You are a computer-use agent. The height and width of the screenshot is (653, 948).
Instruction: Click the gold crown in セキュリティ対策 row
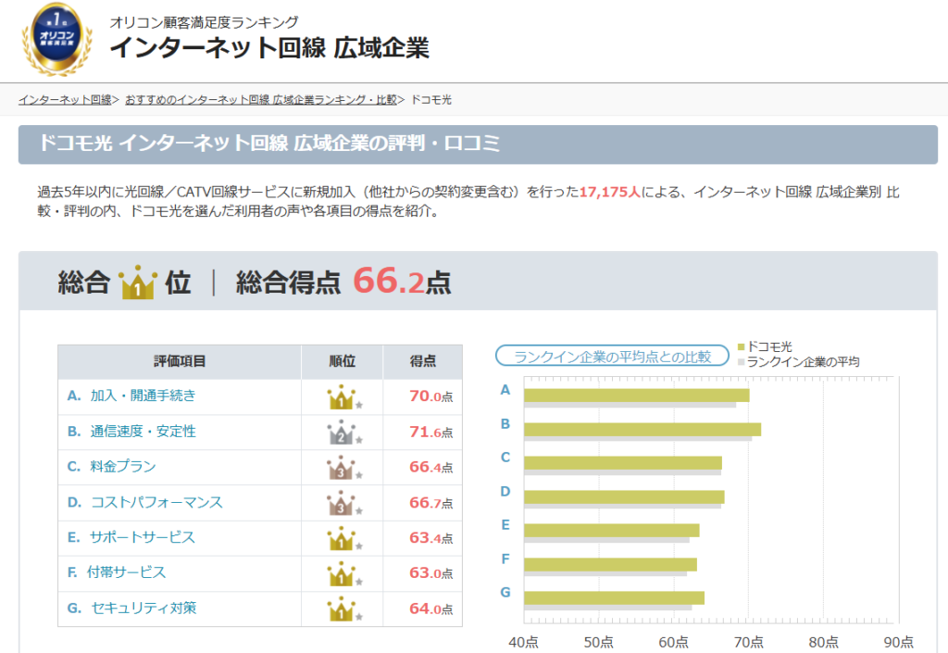pos(342,609)
